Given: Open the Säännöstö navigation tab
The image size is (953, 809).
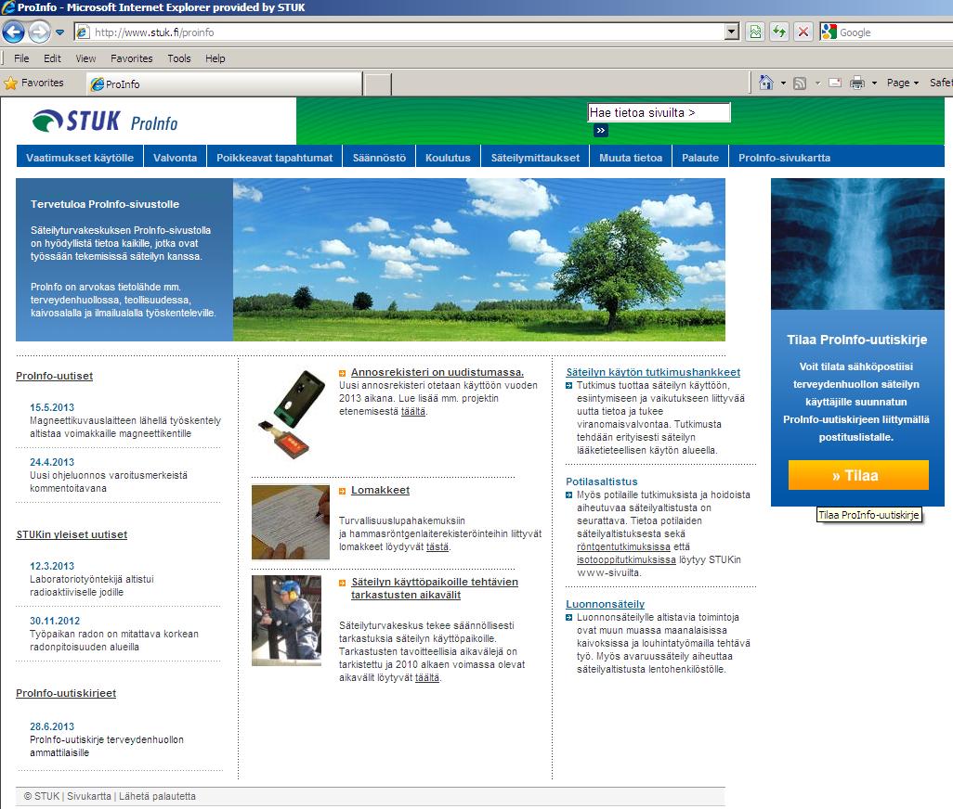Looking at the screenshot, I should pos(379,158).
